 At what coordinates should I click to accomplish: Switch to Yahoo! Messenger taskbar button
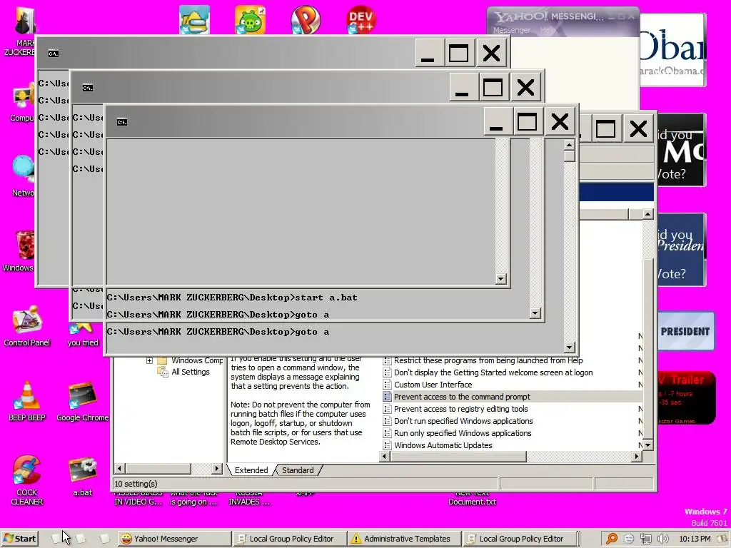[173, 539]
